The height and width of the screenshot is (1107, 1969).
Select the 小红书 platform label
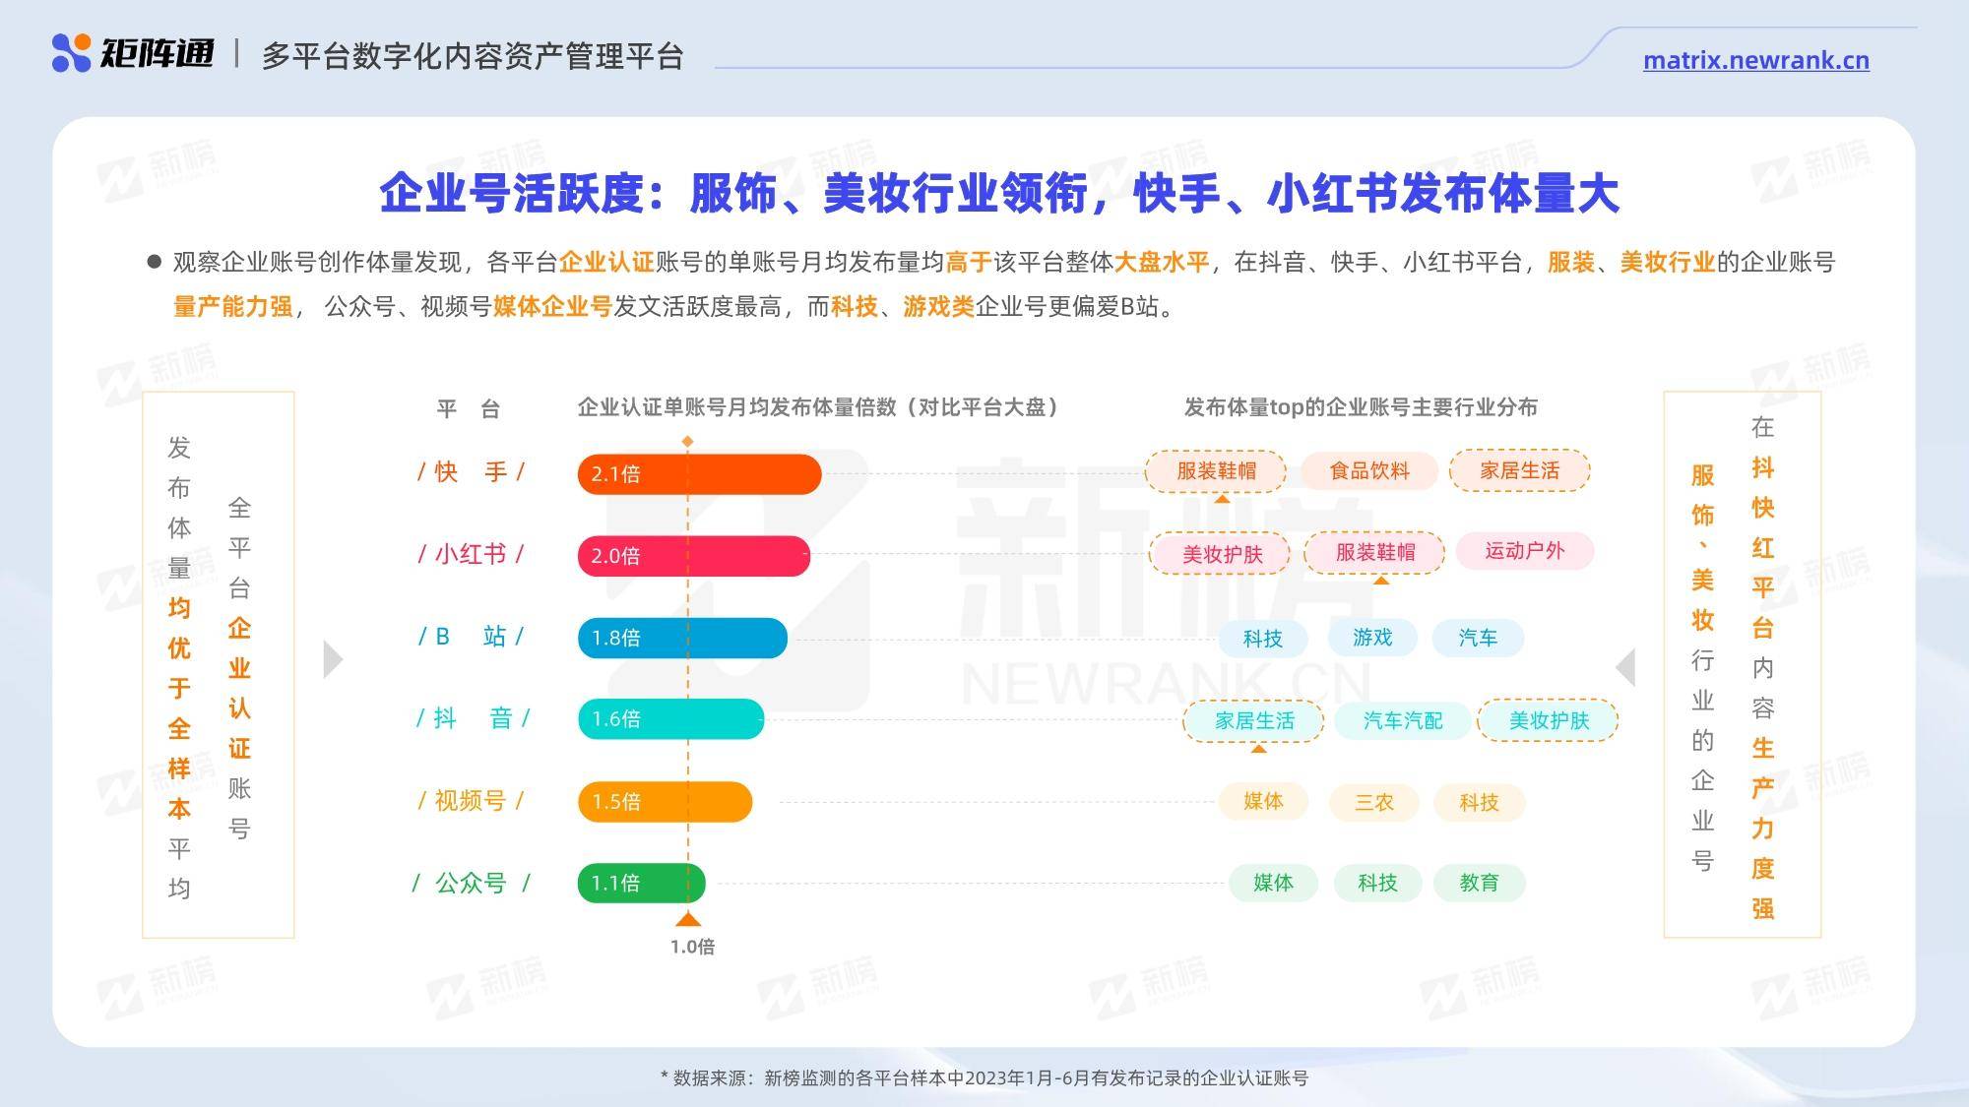pyautogui.click(x=471, y=554)
